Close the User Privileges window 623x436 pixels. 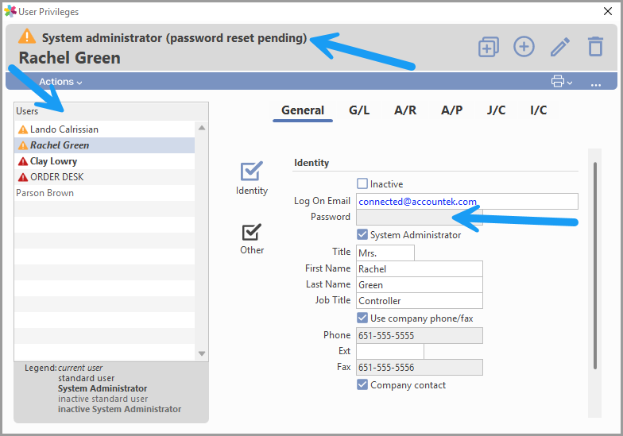click(607, 11)
